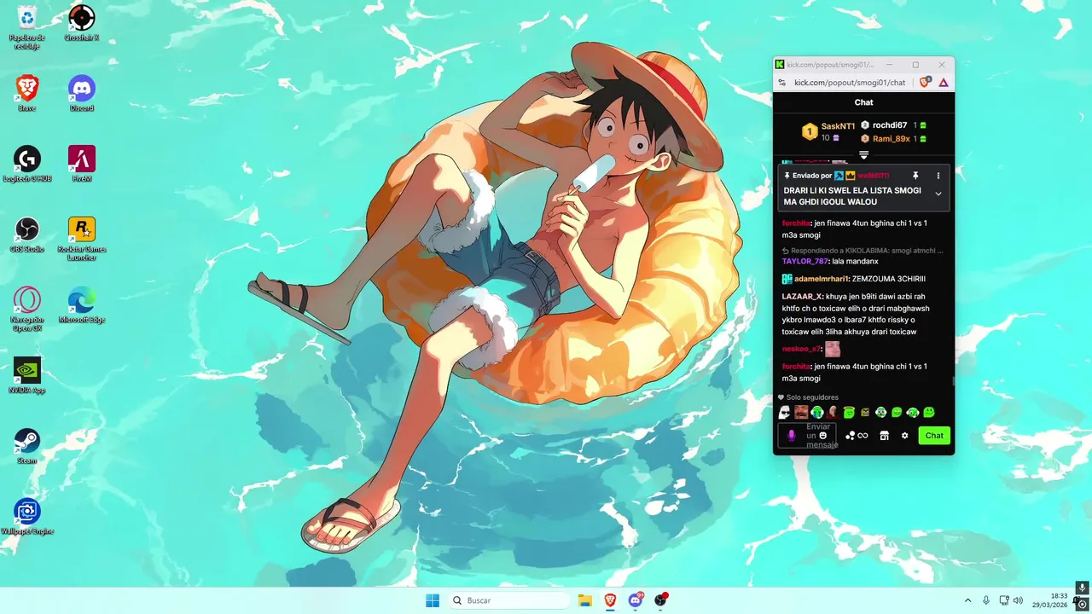Open SaskNT1 leaderboard entry
This screenshot has width=1092, height=614.
pos(828,131)
